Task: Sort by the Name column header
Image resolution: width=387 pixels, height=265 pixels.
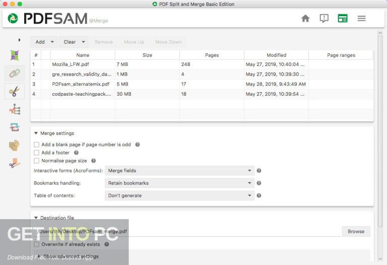Action: click(83, 55)
